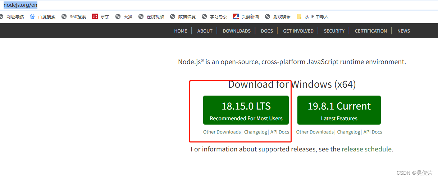438x179 pixels.
Task: Open Changelog under 18.15.0 LTS
Action: (x=256, y=132)
